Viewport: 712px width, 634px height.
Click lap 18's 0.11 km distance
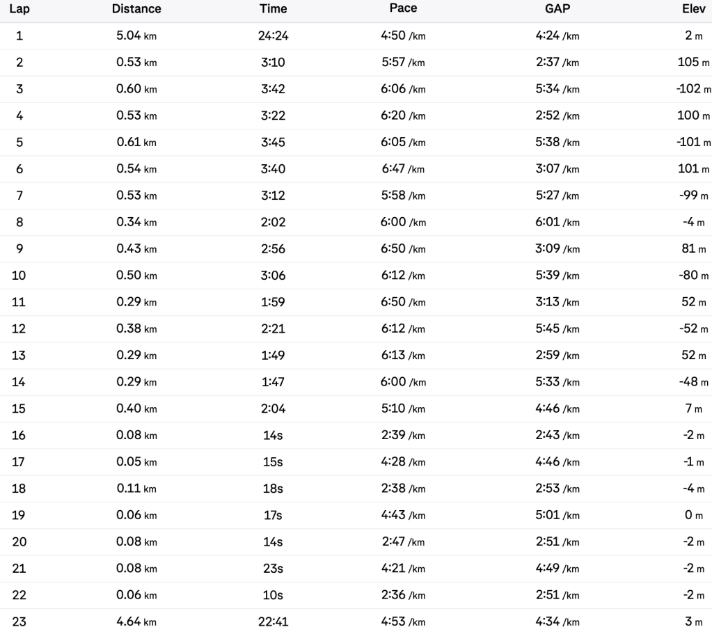(136, 489)
